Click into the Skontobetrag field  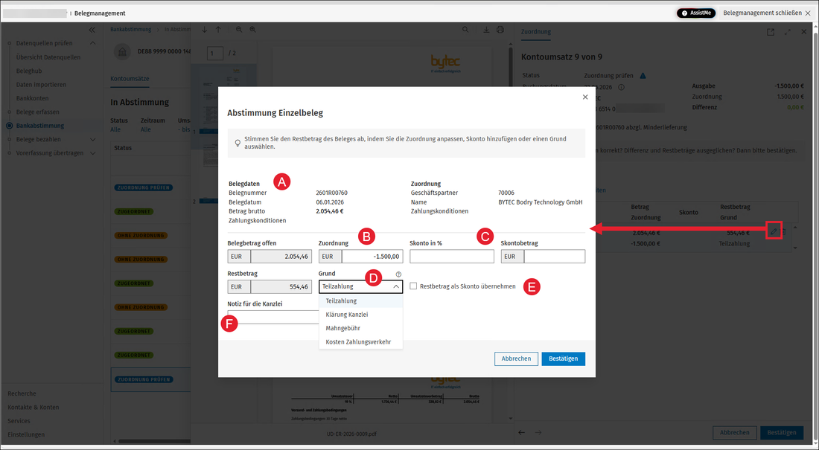point(554,257)
